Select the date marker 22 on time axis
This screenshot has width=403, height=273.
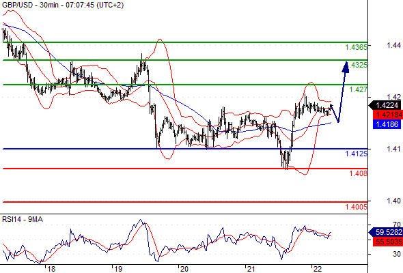click(318, 269)
